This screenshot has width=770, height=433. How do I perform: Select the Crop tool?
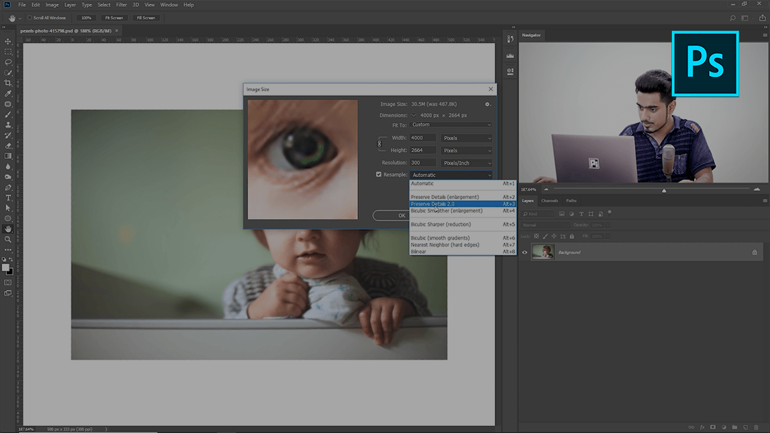[x=8, y=83]
